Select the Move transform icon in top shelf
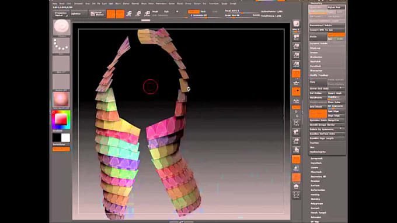Viewport: 397px width, 223px height. (x=129, y=13)
